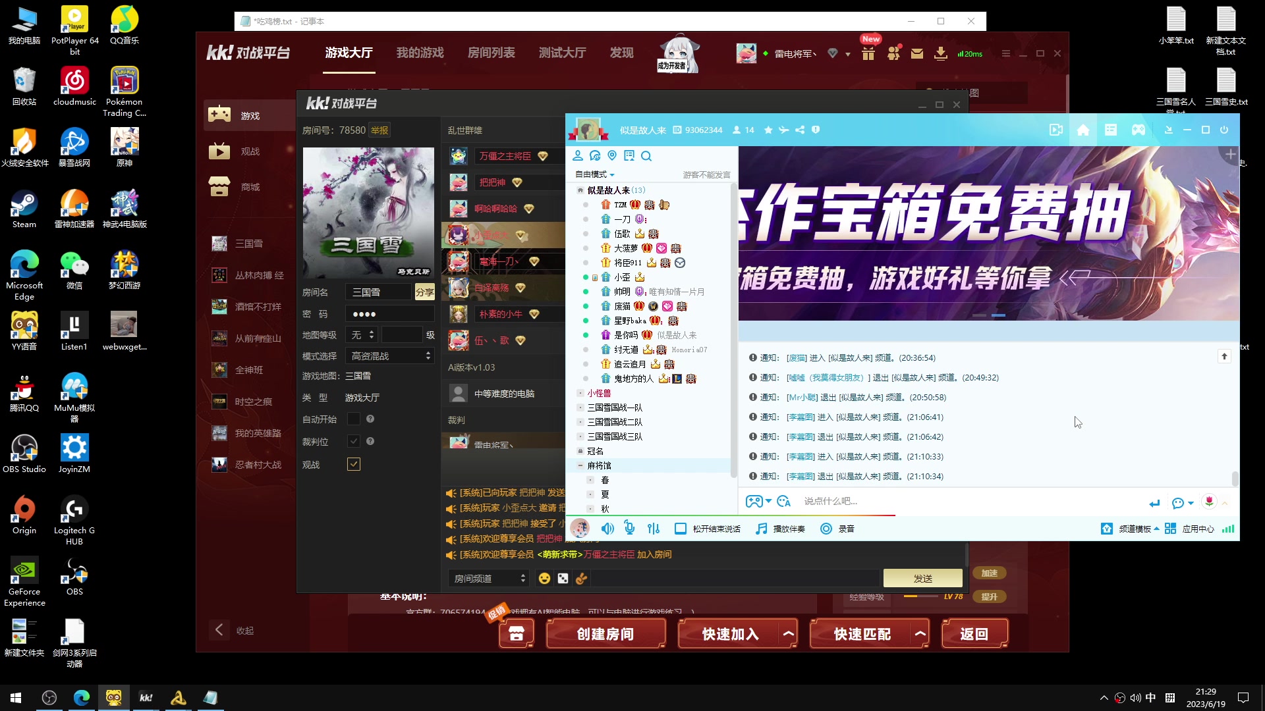Enable 自动开始 in room settings

click(x=354, y=419)
